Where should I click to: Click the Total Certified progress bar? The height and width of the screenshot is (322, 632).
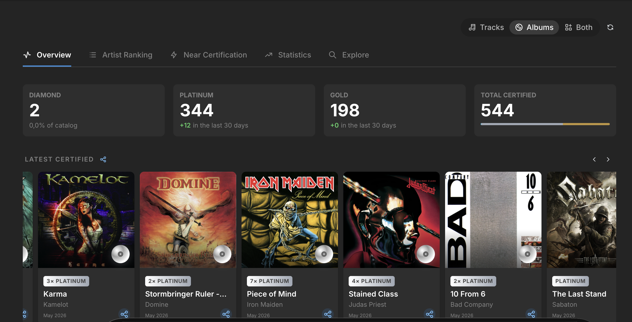point(545,124)
